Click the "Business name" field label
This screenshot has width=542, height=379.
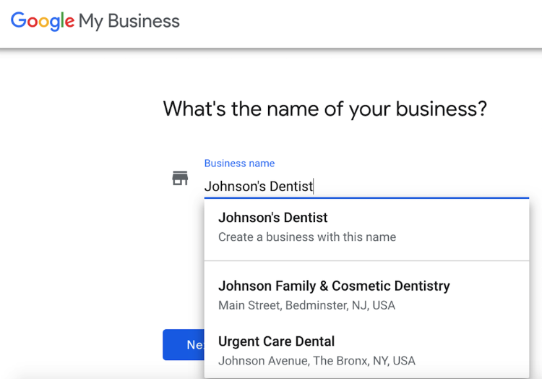239,163
